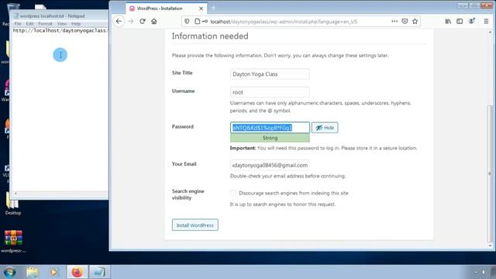Click inside the Password field

pyautogui.click(x=270, y=127)
